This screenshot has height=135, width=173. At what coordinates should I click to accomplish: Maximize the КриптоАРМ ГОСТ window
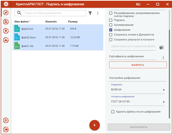158,4
